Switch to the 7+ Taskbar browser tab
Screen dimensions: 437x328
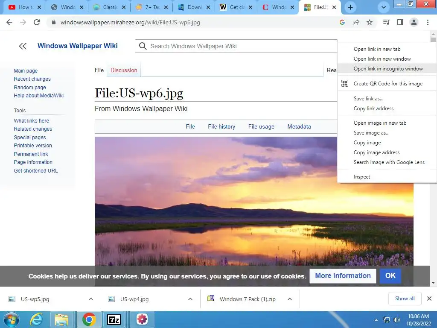click(152, 7)
